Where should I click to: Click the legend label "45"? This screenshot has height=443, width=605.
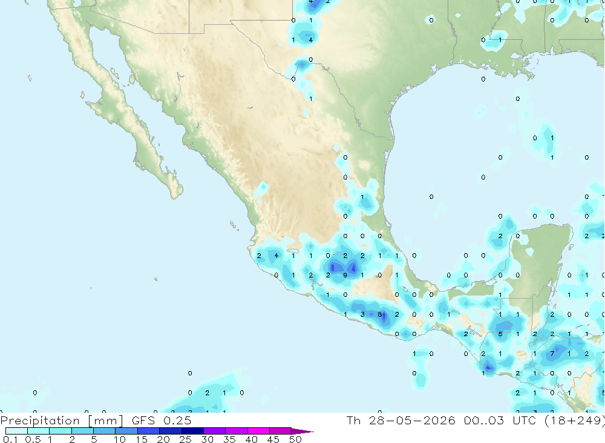click(273, 439)
